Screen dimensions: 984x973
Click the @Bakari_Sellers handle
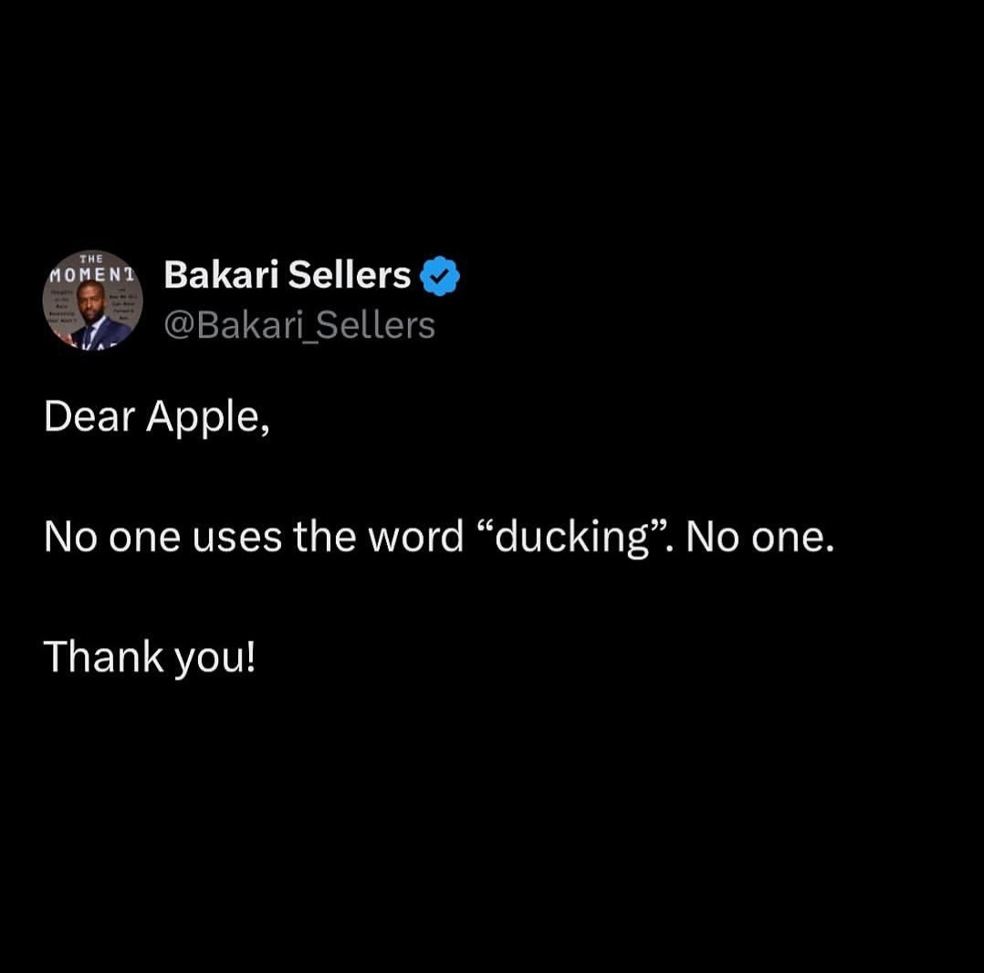(298, 325)
